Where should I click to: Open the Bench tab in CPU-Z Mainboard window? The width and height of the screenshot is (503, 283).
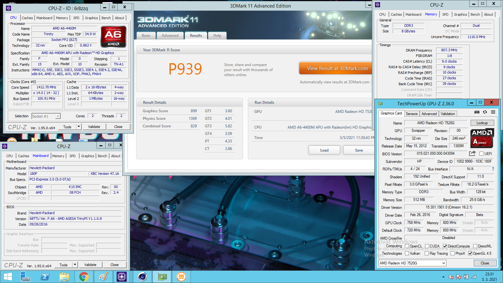[102, 156]
